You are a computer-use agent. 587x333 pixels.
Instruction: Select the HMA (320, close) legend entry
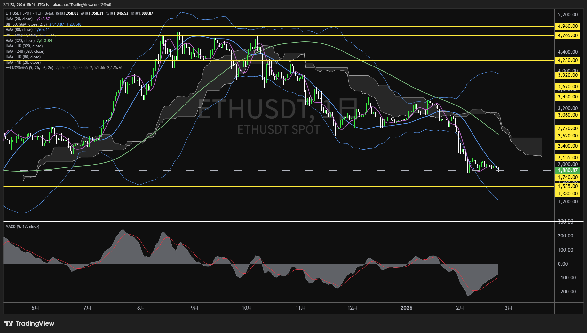[x=20, y=41]
